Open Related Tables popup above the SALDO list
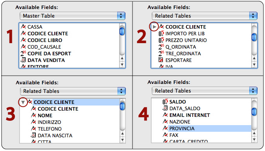 (x=204, y=91)
